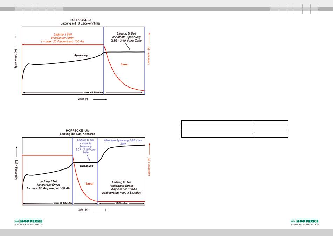Click the red "Strom" curve label in the IUIa chart

click(89, 184)
